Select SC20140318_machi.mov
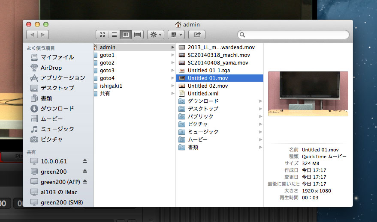Viewport: 377px width, 222px height. click(220, 55)
